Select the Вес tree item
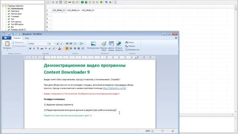Viewport: 238px width, 134px height. (x=12, y=27)
